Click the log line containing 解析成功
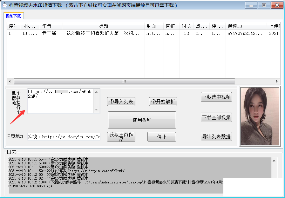285x198 pixels. [x=66, y=171]
